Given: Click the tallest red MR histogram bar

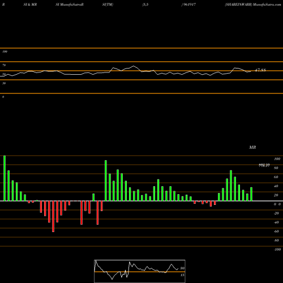Looking at the screenshot, I should (x=53, y=216).
